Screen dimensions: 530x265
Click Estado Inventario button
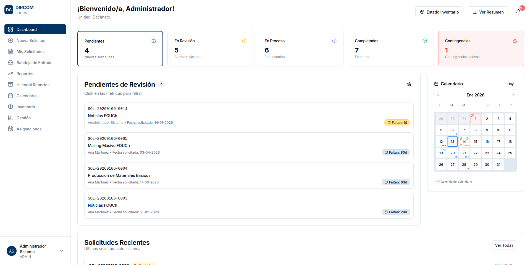(439, 12)
